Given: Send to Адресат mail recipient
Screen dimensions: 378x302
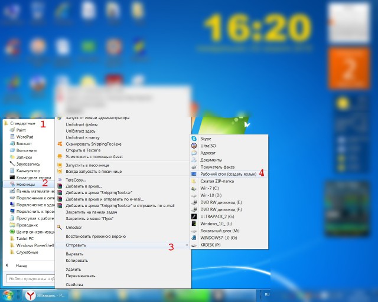Looking at the screenshot, I should (x=208, y=153).
